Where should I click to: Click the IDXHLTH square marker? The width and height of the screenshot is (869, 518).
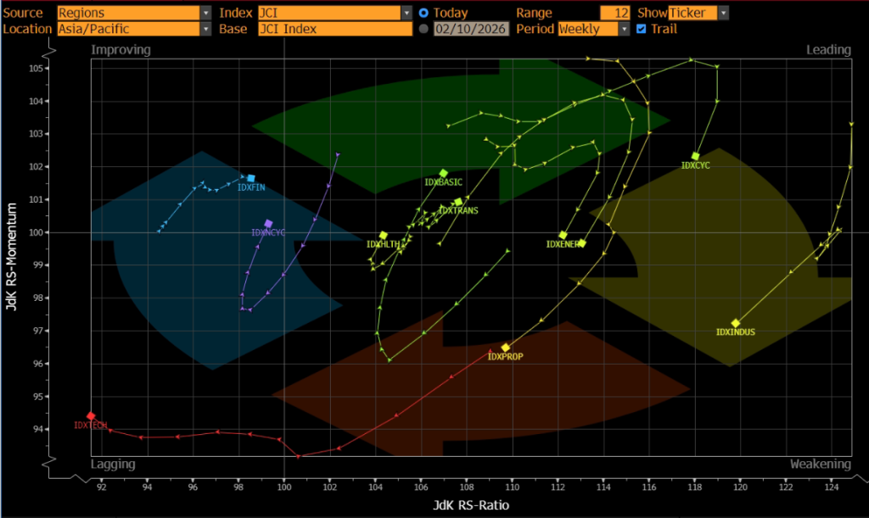384,236
